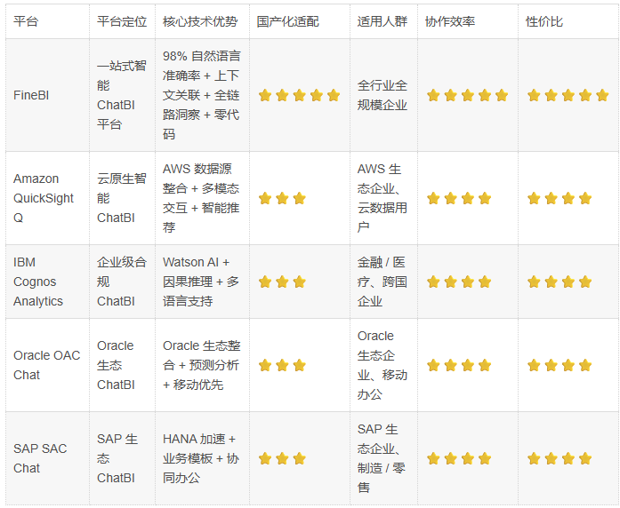The height and width of the screenshot is (508, 620).
Task: Click Amazon QuickSight Q's three-star 国产化适配 rating
Action: pyautogui.click(x=282, y=198)
